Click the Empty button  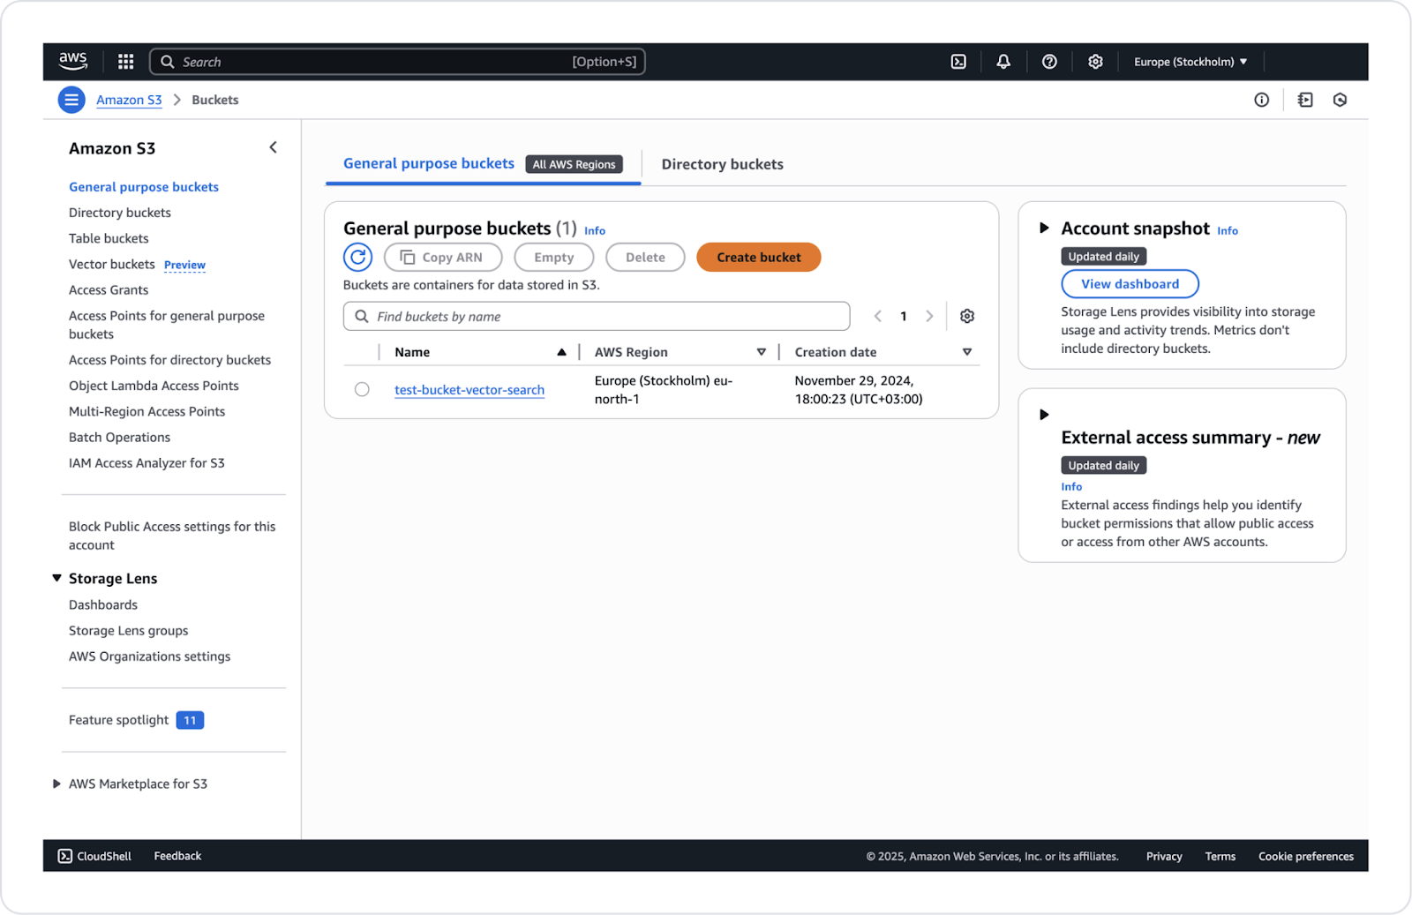pos(553,257)
